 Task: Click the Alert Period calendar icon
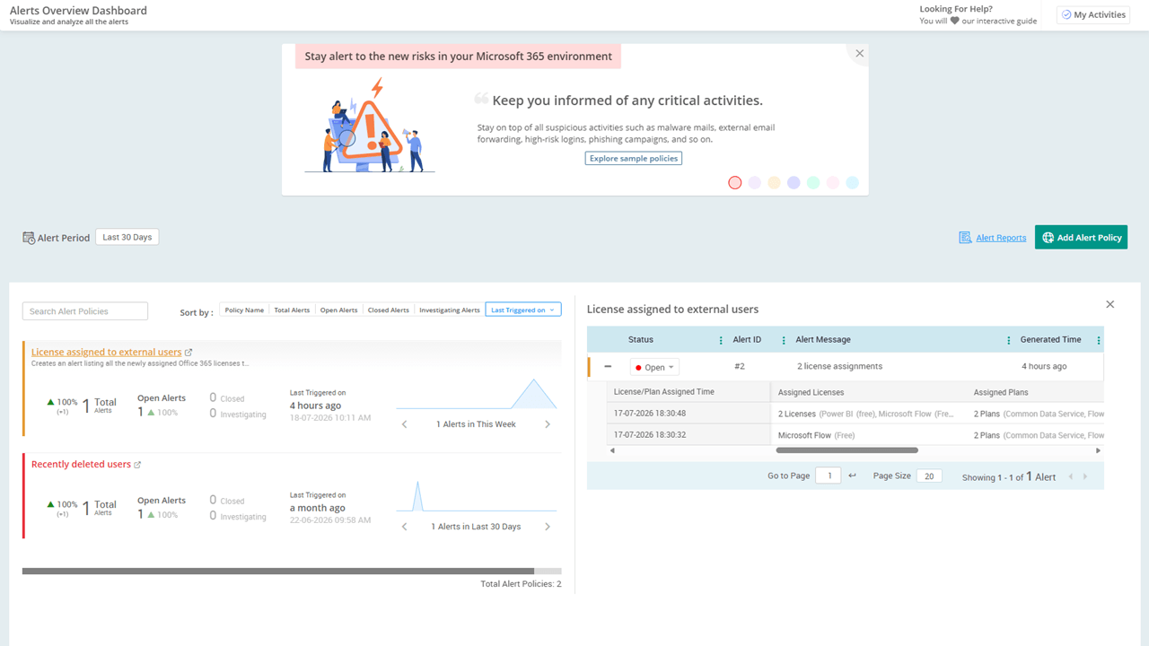pyautogui.click(x=29, y=238)
